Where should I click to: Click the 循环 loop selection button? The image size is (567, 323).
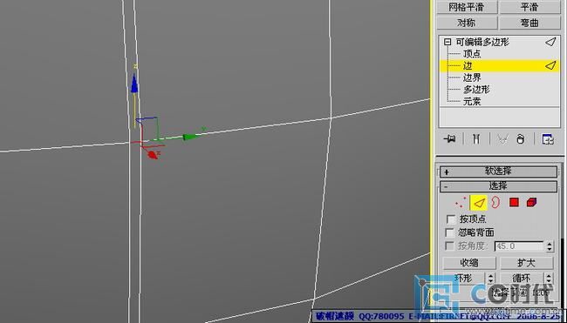(522, 279)
